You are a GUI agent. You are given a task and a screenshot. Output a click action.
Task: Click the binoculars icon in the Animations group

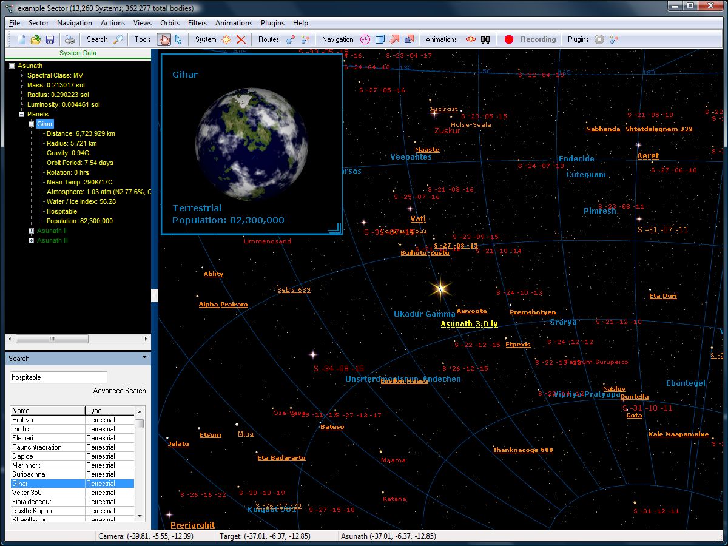(485, 39)
